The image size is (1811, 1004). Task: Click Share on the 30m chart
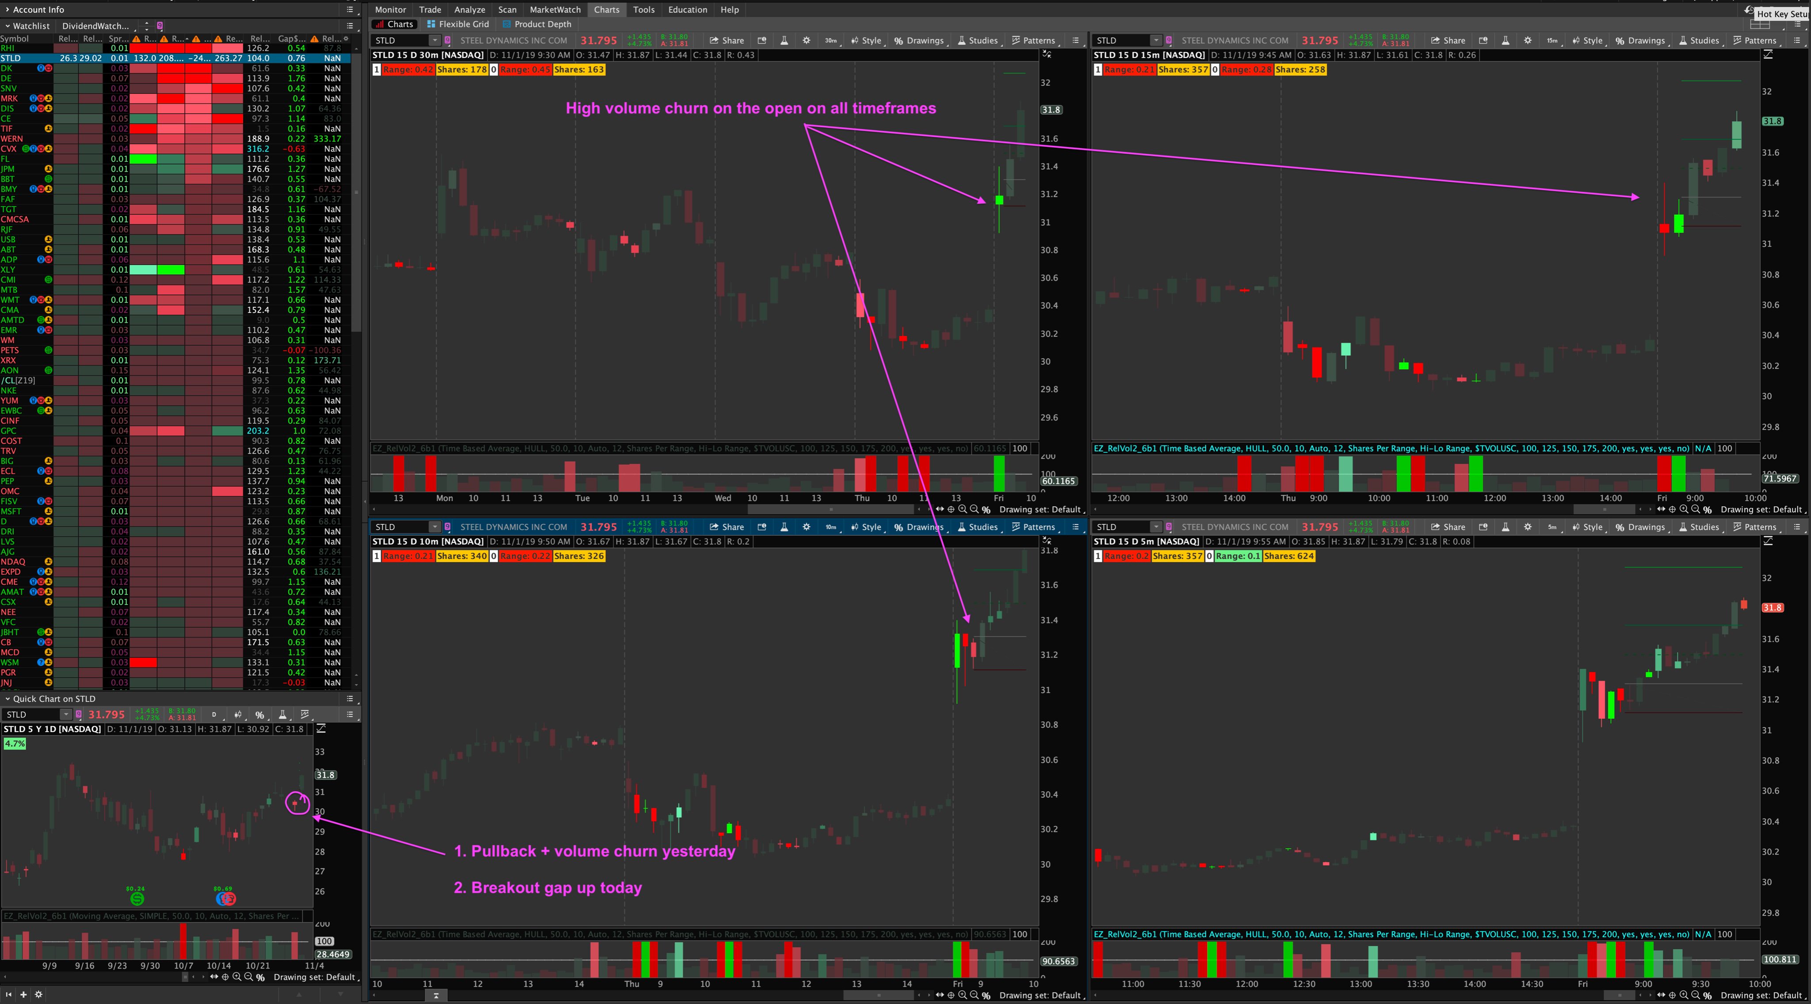point(727,41)
